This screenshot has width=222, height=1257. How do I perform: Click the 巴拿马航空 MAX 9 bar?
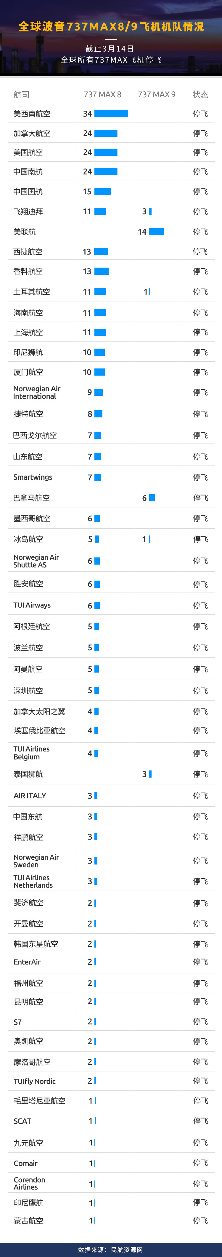[152, 498]
